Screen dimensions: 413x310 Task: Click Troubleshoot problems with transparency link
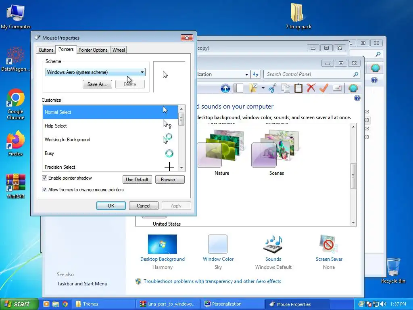pyautogui.click(x=212, y=281)
